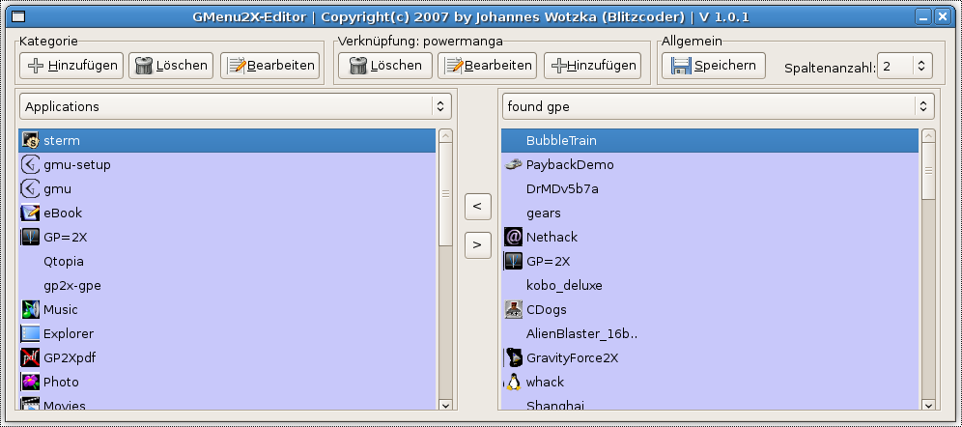Click the sterm terminal icon in Applications list

[30, 140]
